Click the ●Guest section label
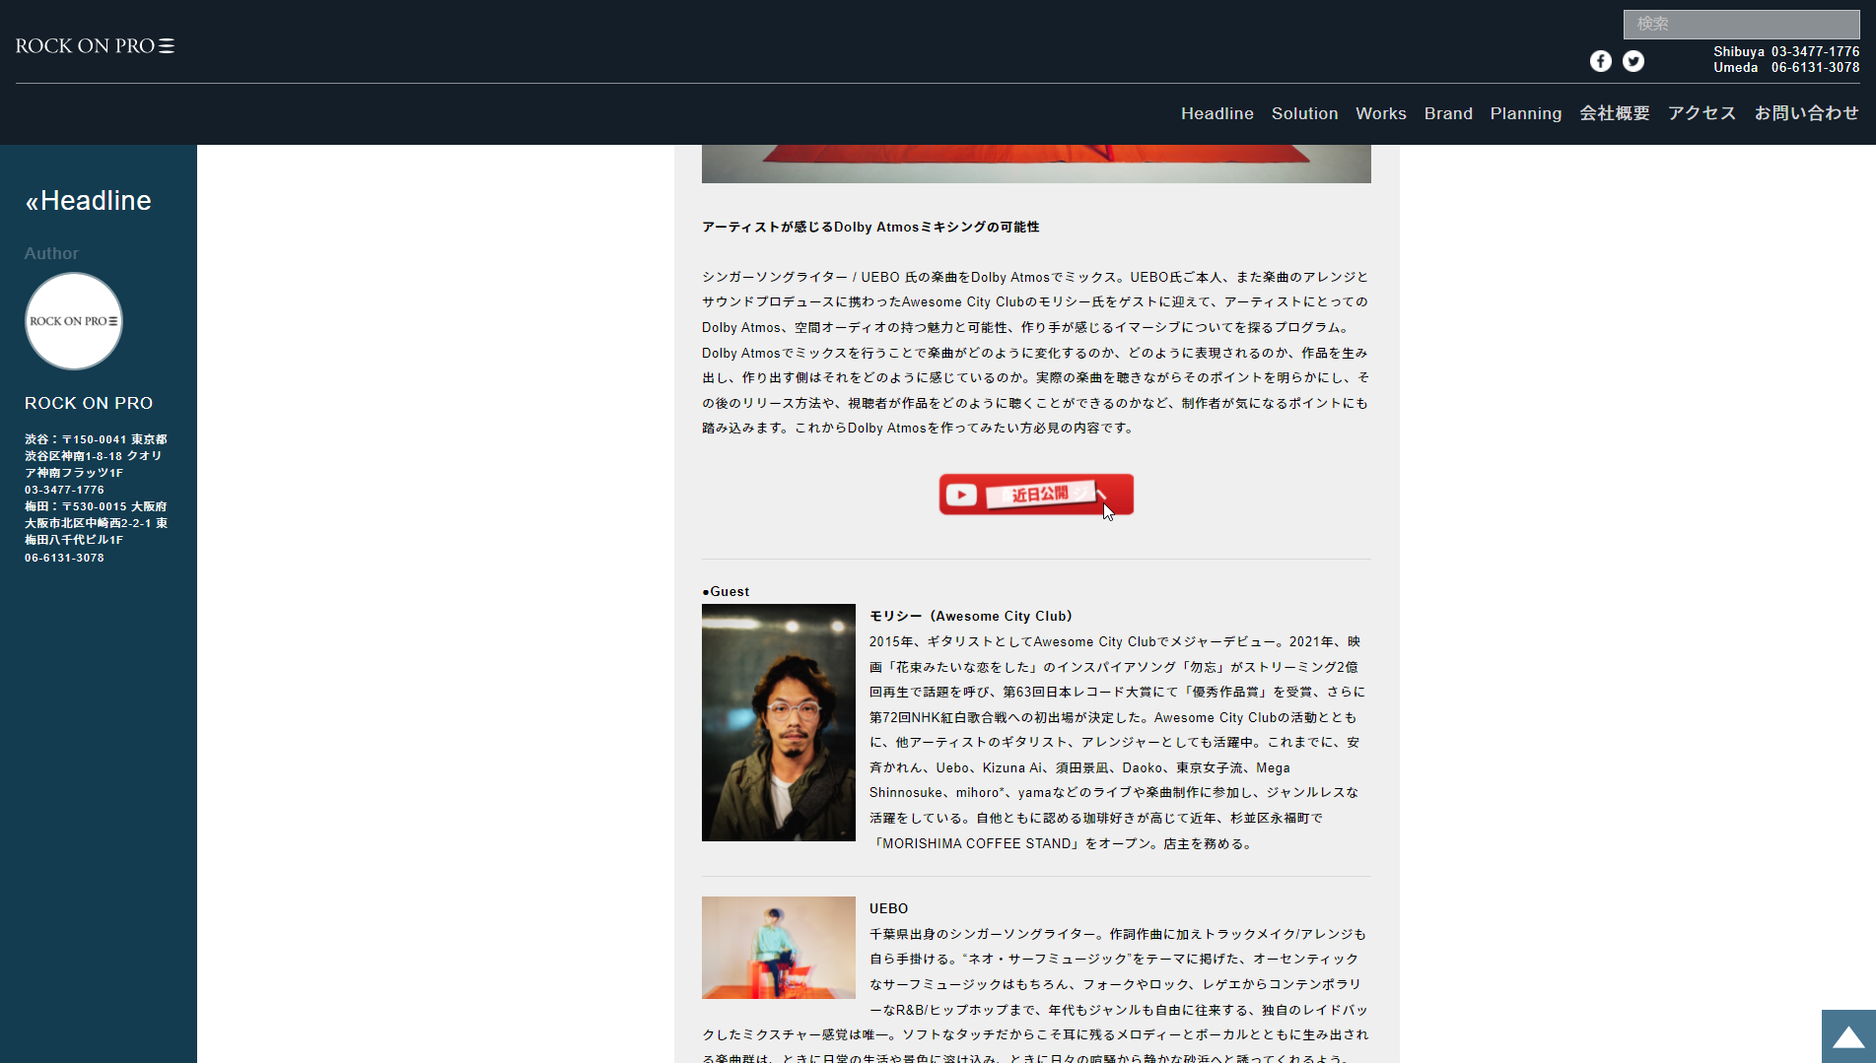This screenshot has height=1063, width=1876. point(726,591)
